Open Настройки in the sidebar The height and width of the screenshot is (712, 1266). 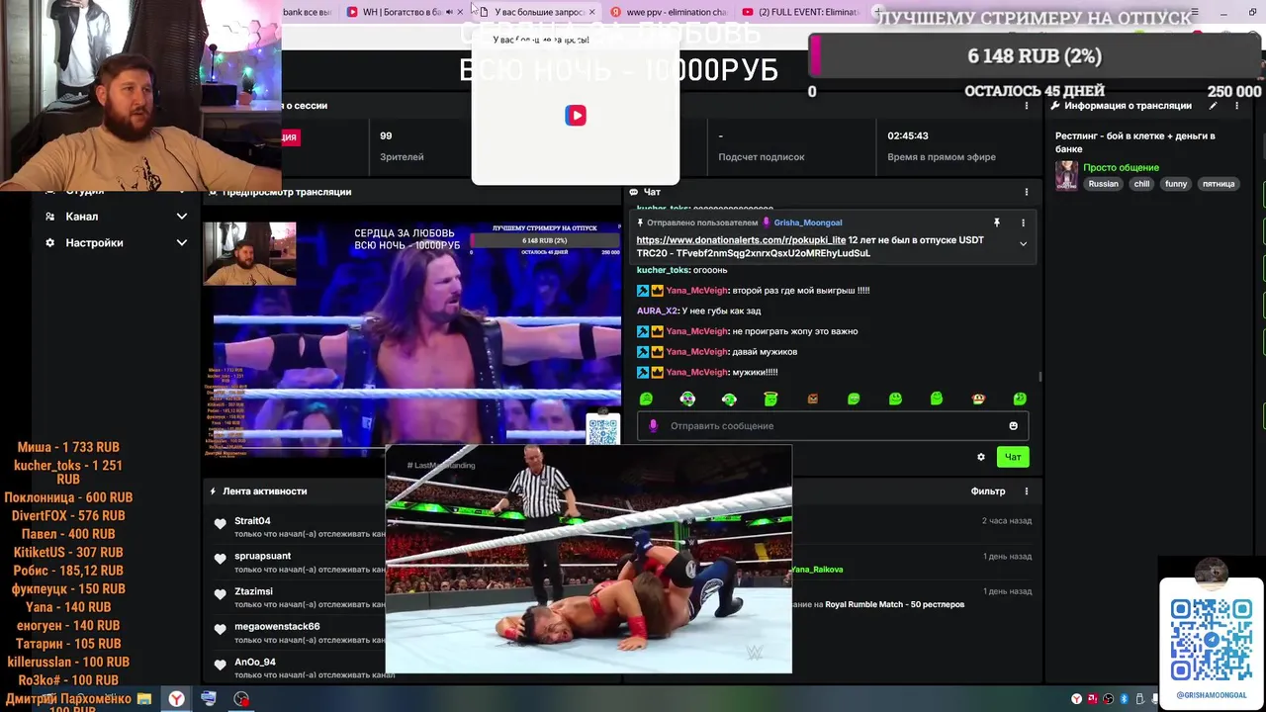coord(94,242)
